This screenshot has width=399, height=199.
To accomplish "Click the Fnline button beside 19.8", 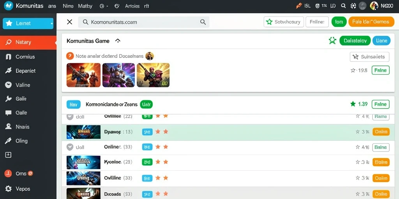I will pos(381,70).
